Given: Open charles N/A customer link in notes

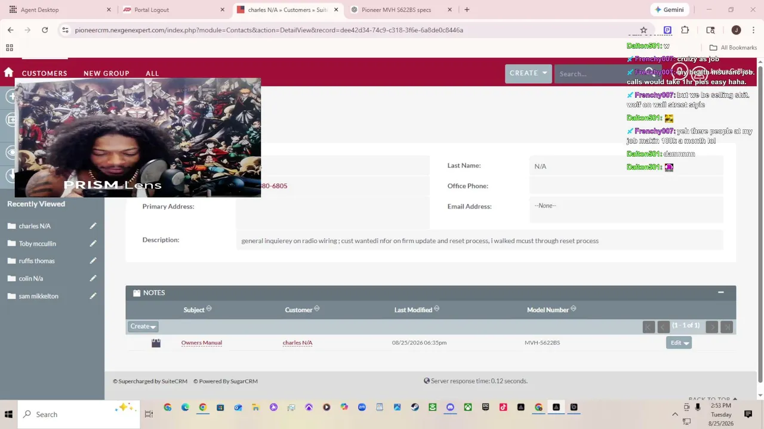Looking at the screenshot, I should click(297, 343).
